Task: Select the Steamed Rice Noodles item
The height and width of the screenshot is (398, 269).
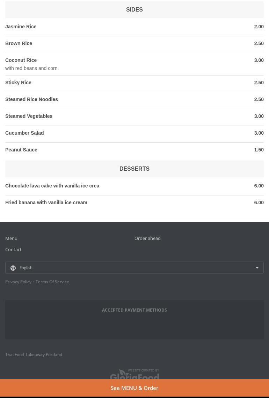Action: (x=31, y=99)
